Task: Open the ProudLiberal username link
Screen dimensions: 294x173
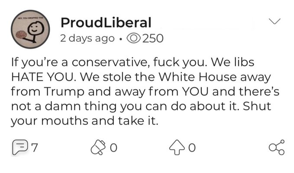Action: pos(106,22)
